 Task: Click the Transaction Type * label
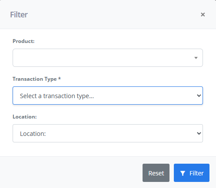37,79
